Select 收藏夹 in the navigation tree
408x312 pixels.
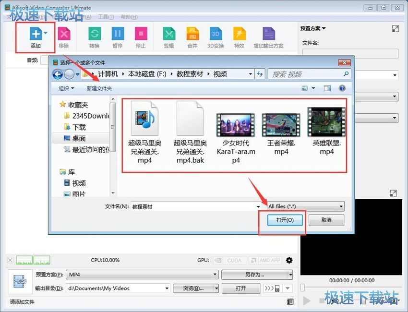74,105
